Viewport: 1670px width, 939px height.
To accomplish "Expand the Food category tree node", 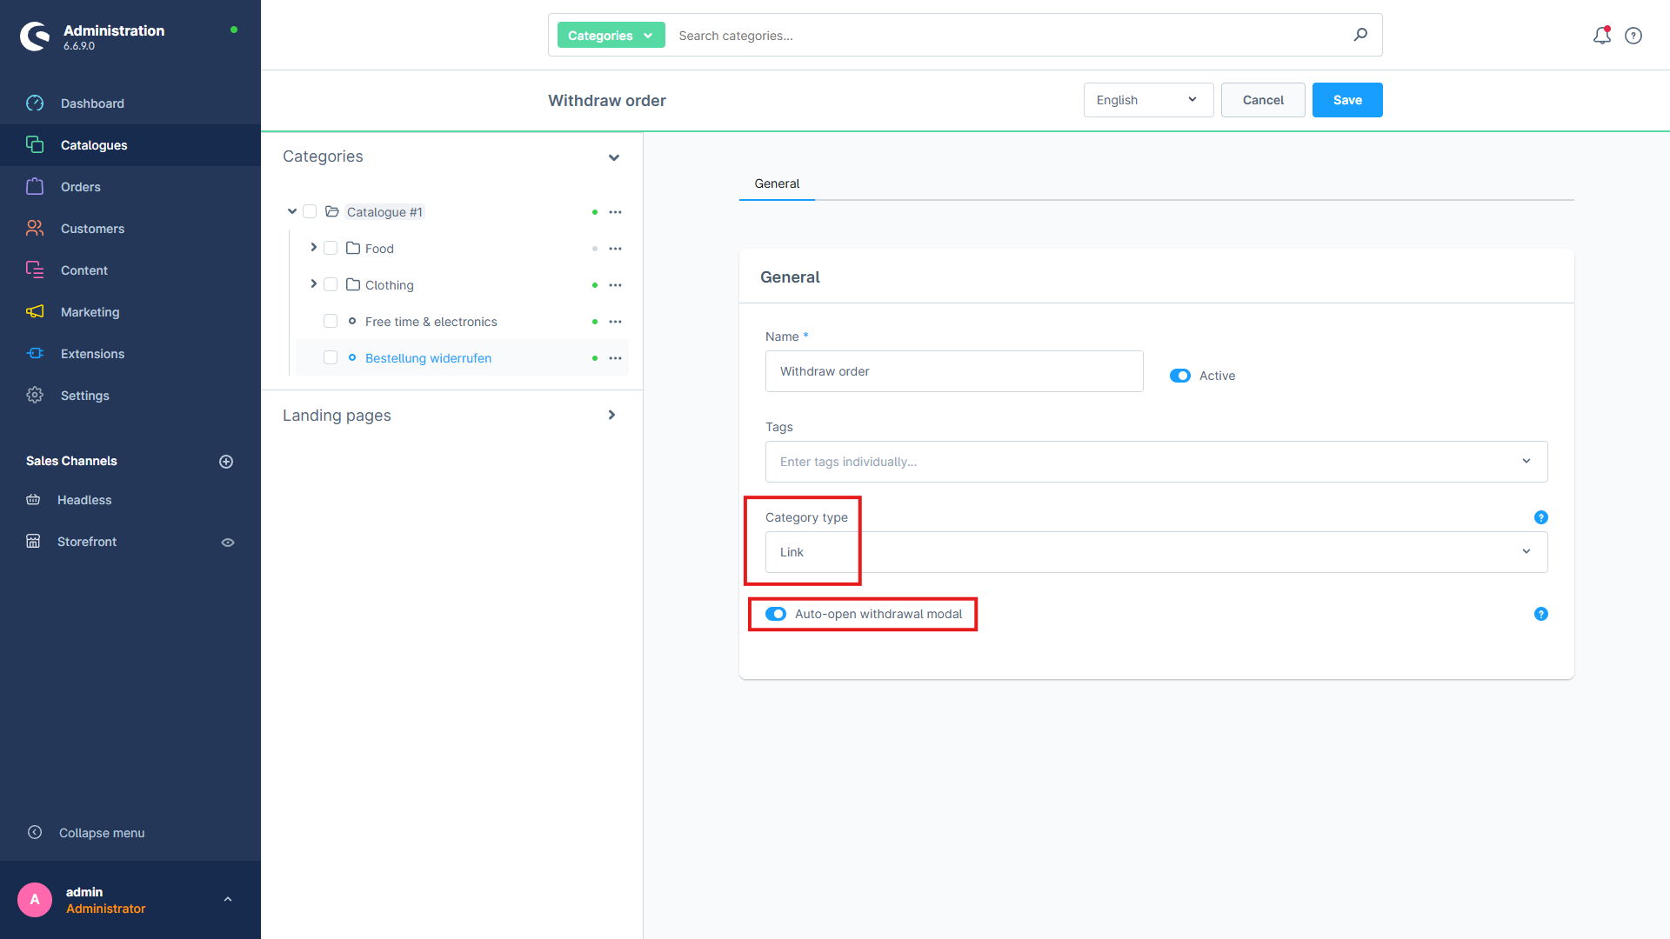I will coord(313,248).
